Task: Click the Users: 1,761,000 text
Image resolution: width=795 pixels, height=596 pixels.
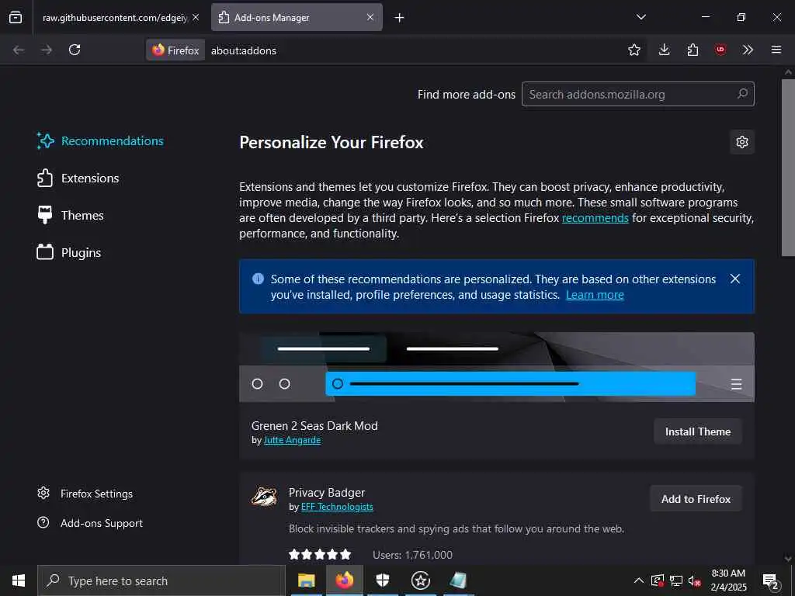Action: [x=412, y=555]
